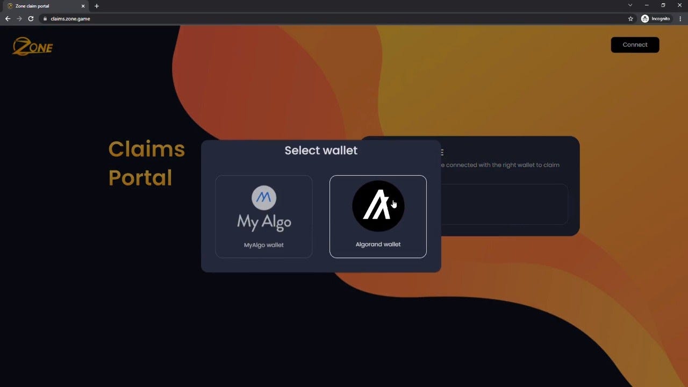Choose the MyAlgo wallet card
This screenshot has width=688, height=387.
(264, 217)
